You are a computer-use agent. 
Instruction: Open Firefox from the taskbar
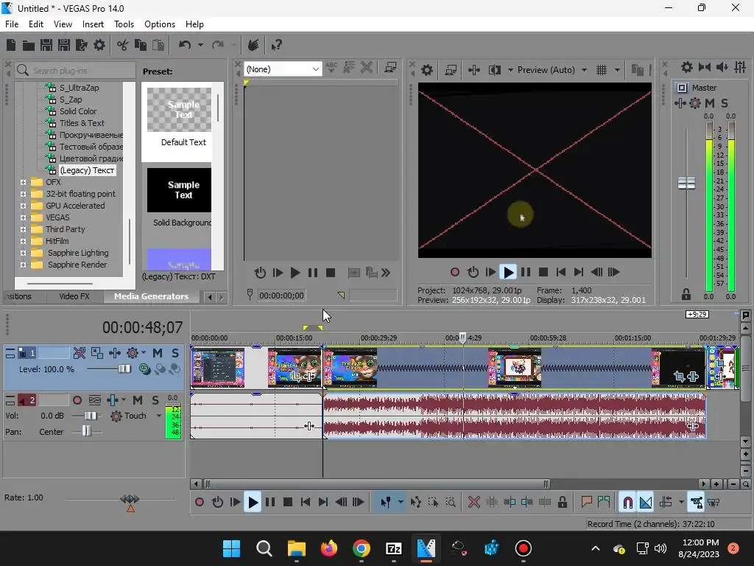(329, 548)
